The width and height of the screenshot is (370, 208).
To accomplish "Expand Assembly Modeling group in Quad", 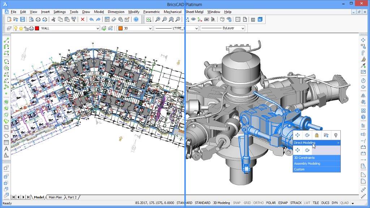I will tap(317, 164).
